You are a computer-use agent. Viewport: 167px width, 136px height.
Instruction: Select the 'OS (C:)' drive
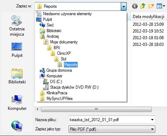[56, 82]
